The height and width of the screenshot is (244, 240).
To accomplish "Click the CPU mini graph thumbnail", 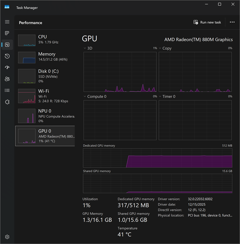I will (x=27, y=40).
